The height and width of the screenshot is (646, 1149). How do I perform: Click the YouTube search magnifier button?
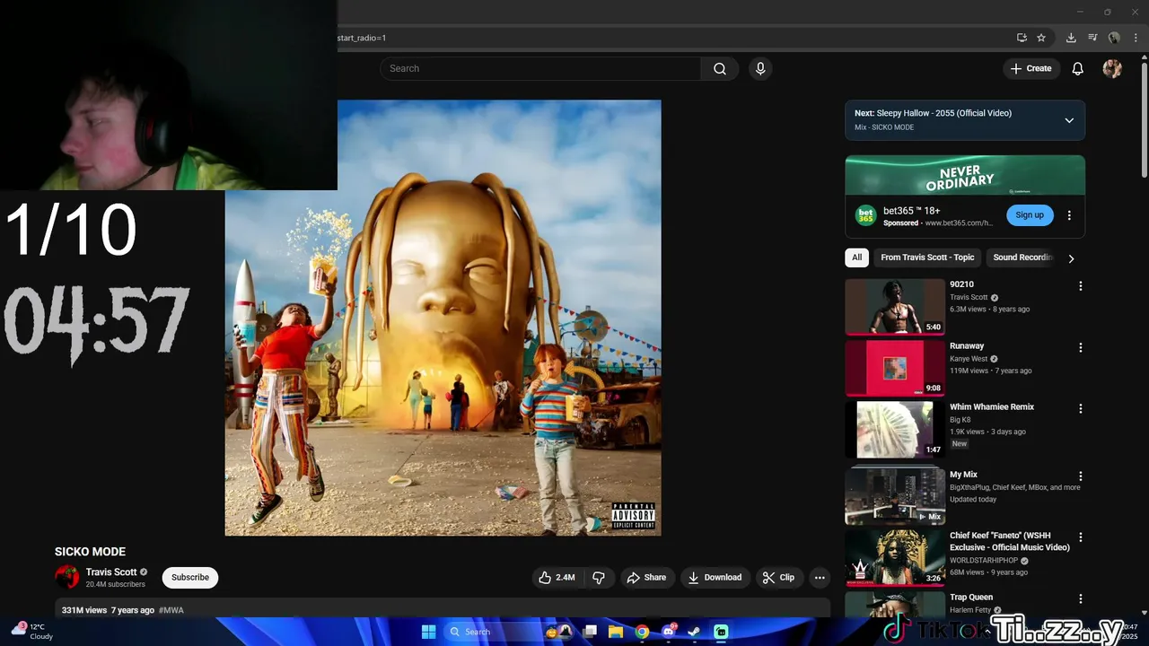[x=720, y=68]
